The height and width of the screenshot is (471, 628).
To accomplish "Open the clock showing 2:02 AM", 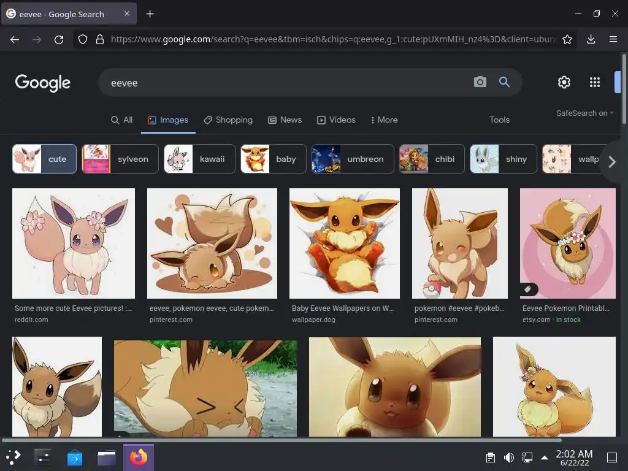I will (574, 458).
